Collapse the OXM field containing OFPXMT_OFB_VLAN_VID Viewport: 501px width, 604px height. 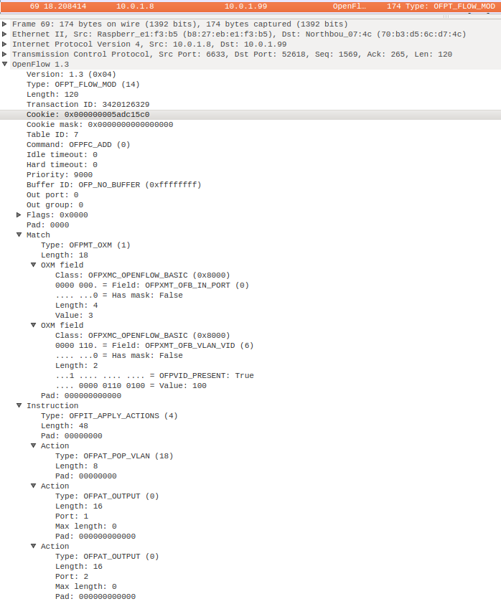[x=34, y=325]
